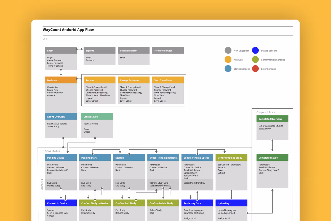This screenshot has height=221, width=331.
Task: Click Create Account in the Login box
Action: tap(54, 60)
